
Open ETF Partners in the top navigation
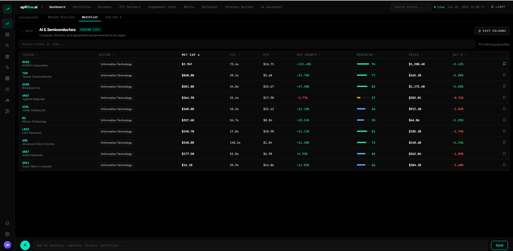[x=130, y=7]
